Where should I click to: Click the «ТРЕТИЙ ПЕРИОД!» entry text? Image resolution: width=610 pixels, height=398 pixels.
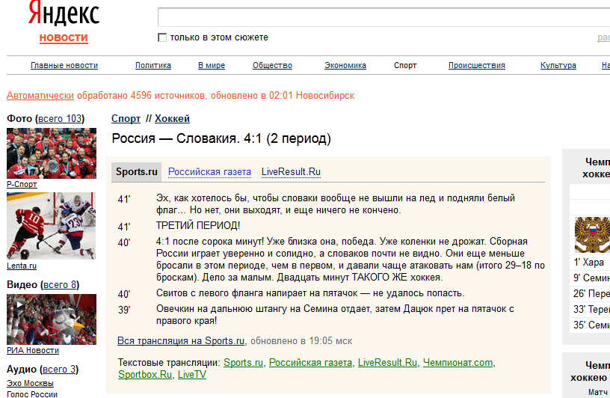coord(198,225)
